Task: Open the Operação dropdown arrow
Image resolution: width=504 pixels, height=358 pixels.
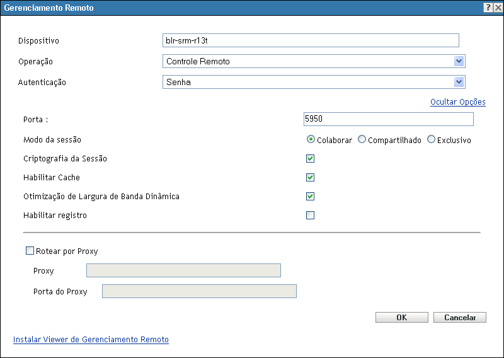Action: pyautogui.click(x=459, y=61)
